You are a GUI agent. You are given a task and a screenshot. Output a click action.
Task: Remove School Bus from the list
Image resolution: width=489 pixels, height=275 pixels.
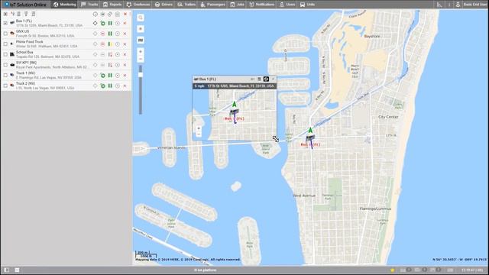pyautogui.click(x=125, y=54)
